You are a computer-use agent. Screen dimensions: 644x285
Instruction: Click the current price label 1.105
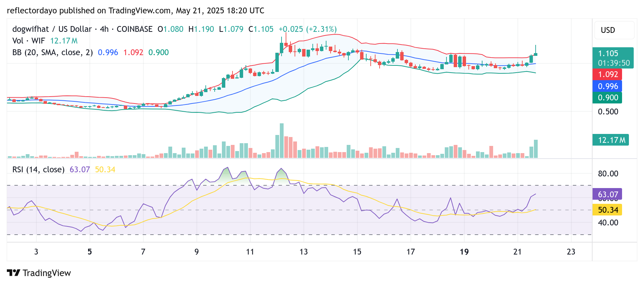click(x=613, y=58)
